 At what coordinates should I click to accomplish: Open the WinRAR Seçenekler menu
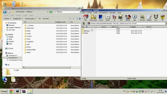pos(112,13)
